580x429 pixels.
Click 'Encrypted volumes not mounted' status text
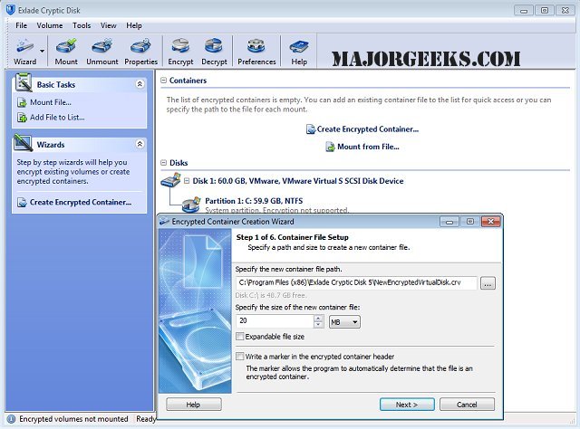73,419
